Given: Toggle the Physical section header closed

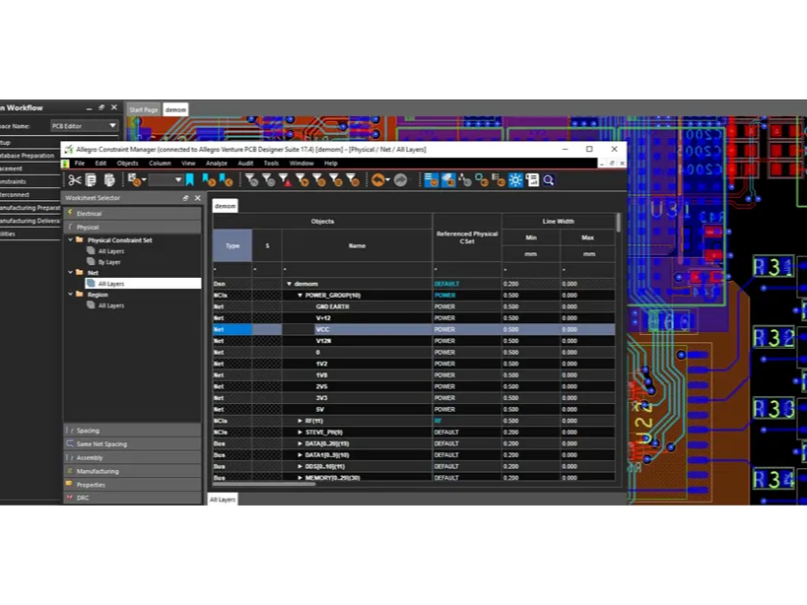Looking at the screenshot, I should click(87, 226).
